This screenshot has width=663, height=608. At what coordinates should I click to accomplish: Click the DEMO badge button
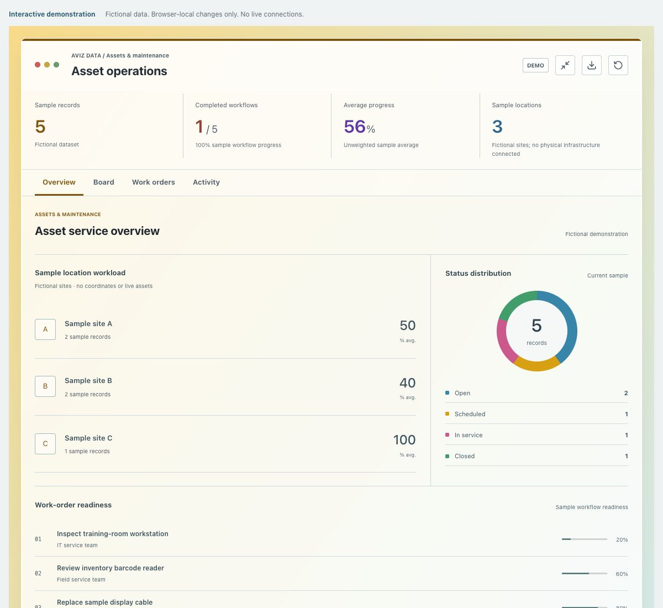[x=535, y=65]
